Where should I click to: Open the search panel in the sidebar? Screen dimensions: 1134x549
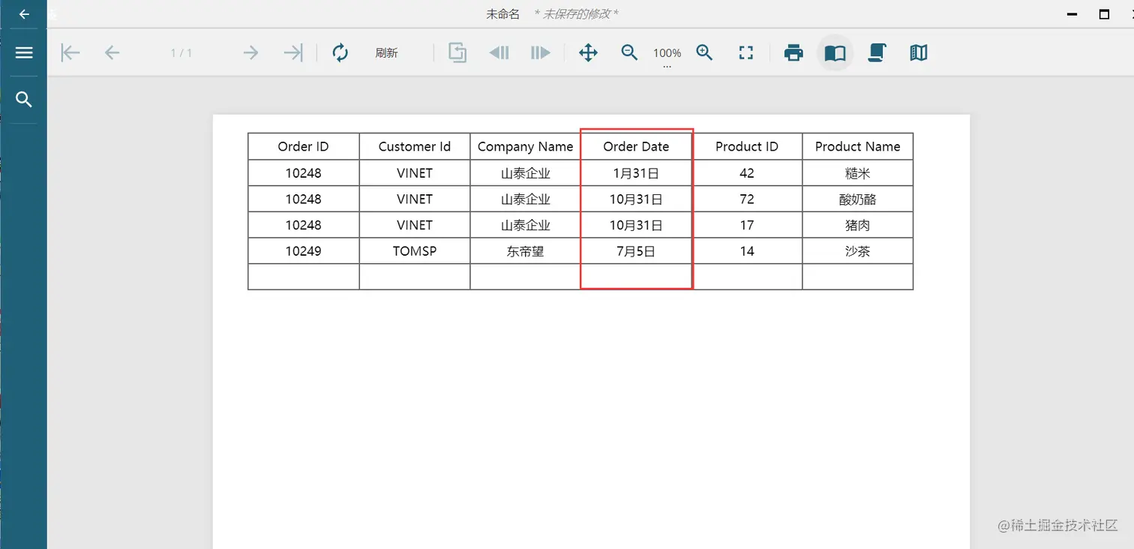(24, 100)
